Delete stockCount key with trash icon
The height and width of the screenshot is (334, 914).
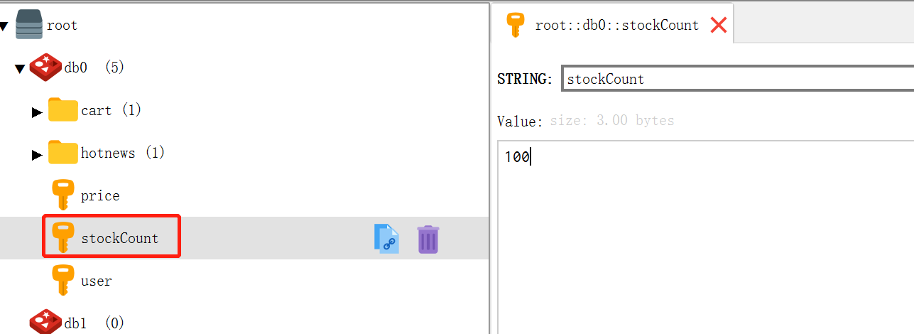(x=428, y=239)
